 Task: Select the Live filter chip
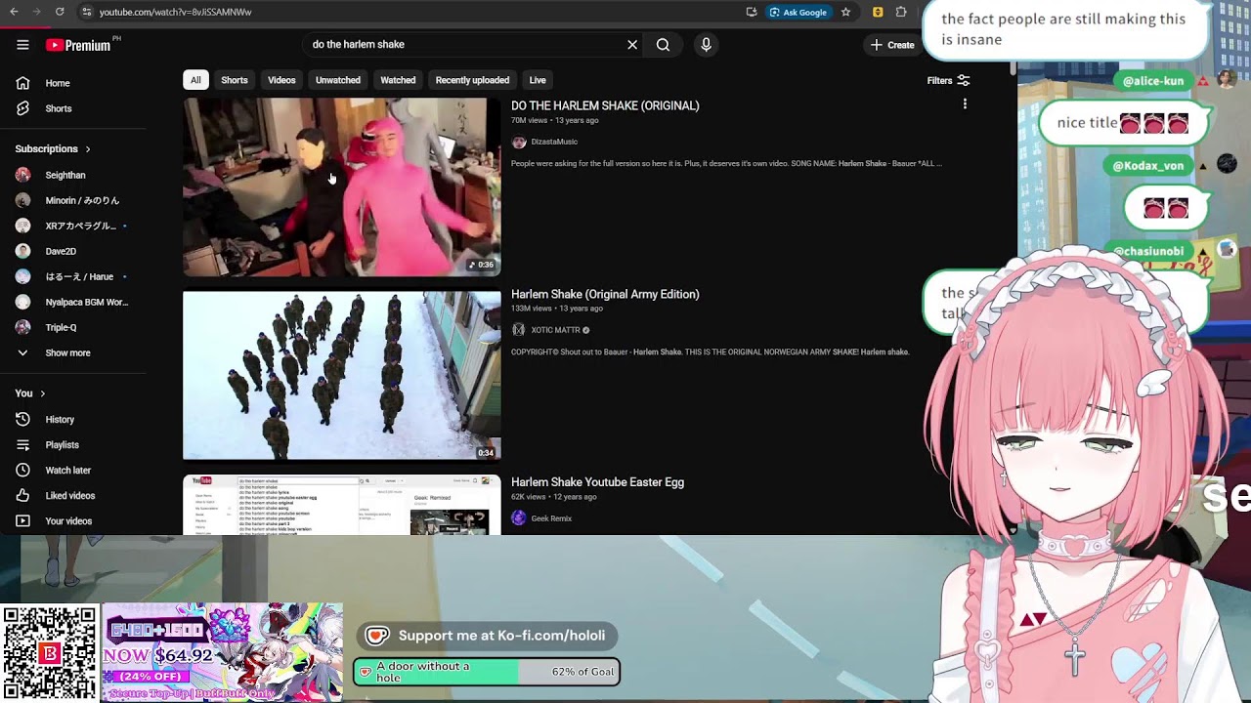pos(538,80)
